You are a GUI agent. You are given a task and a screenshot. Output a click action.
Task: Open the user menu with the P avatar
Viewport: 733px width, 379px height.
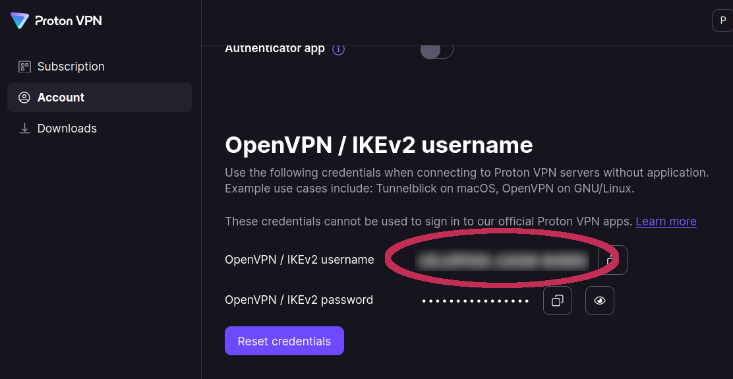[722, 20]
